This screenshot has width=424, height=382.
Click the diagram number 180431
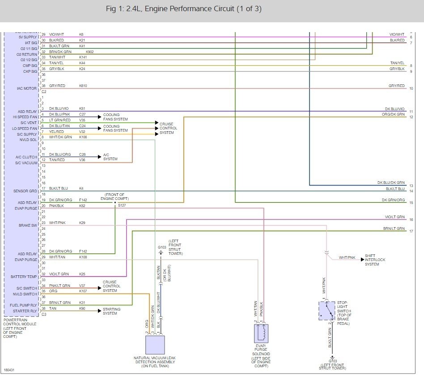tap(9, 370)
